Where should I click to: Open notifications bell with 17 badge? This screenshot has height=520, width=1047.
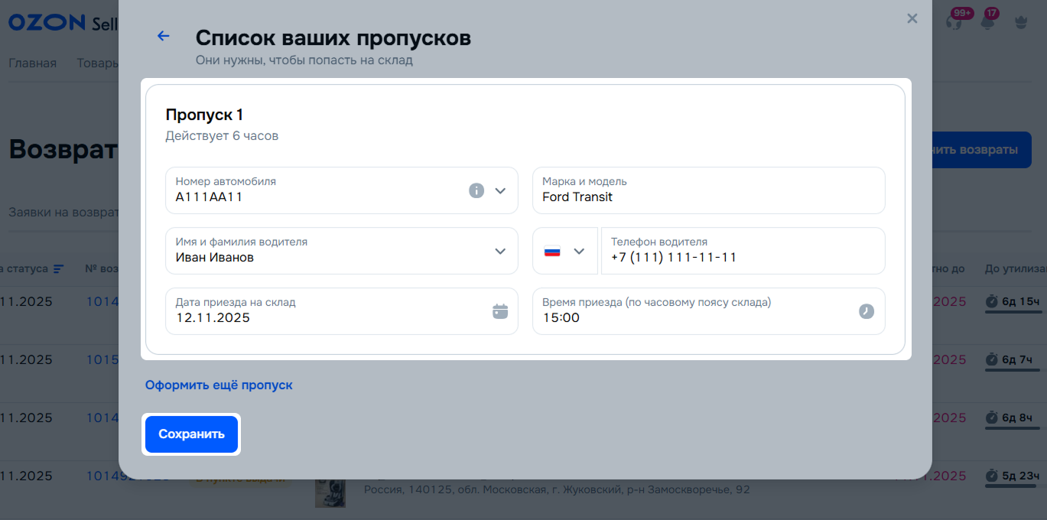[987, 21]
